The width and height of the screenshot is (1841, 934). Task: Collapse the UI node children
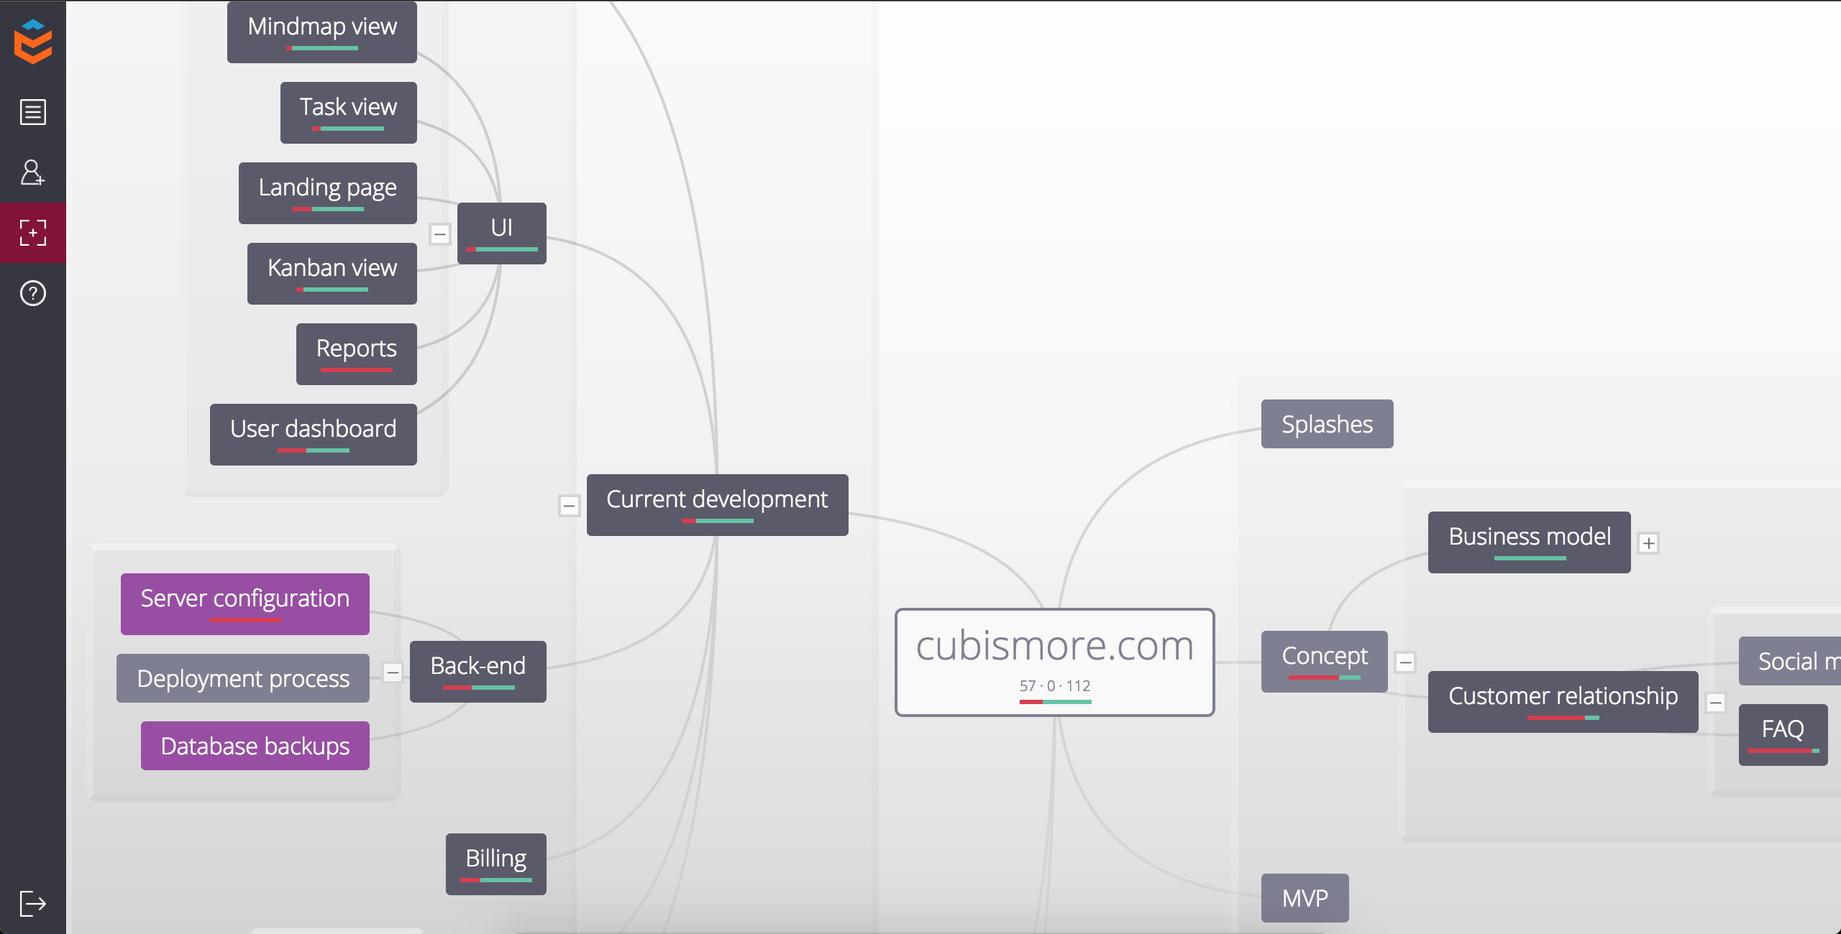[x=440, y=234]
